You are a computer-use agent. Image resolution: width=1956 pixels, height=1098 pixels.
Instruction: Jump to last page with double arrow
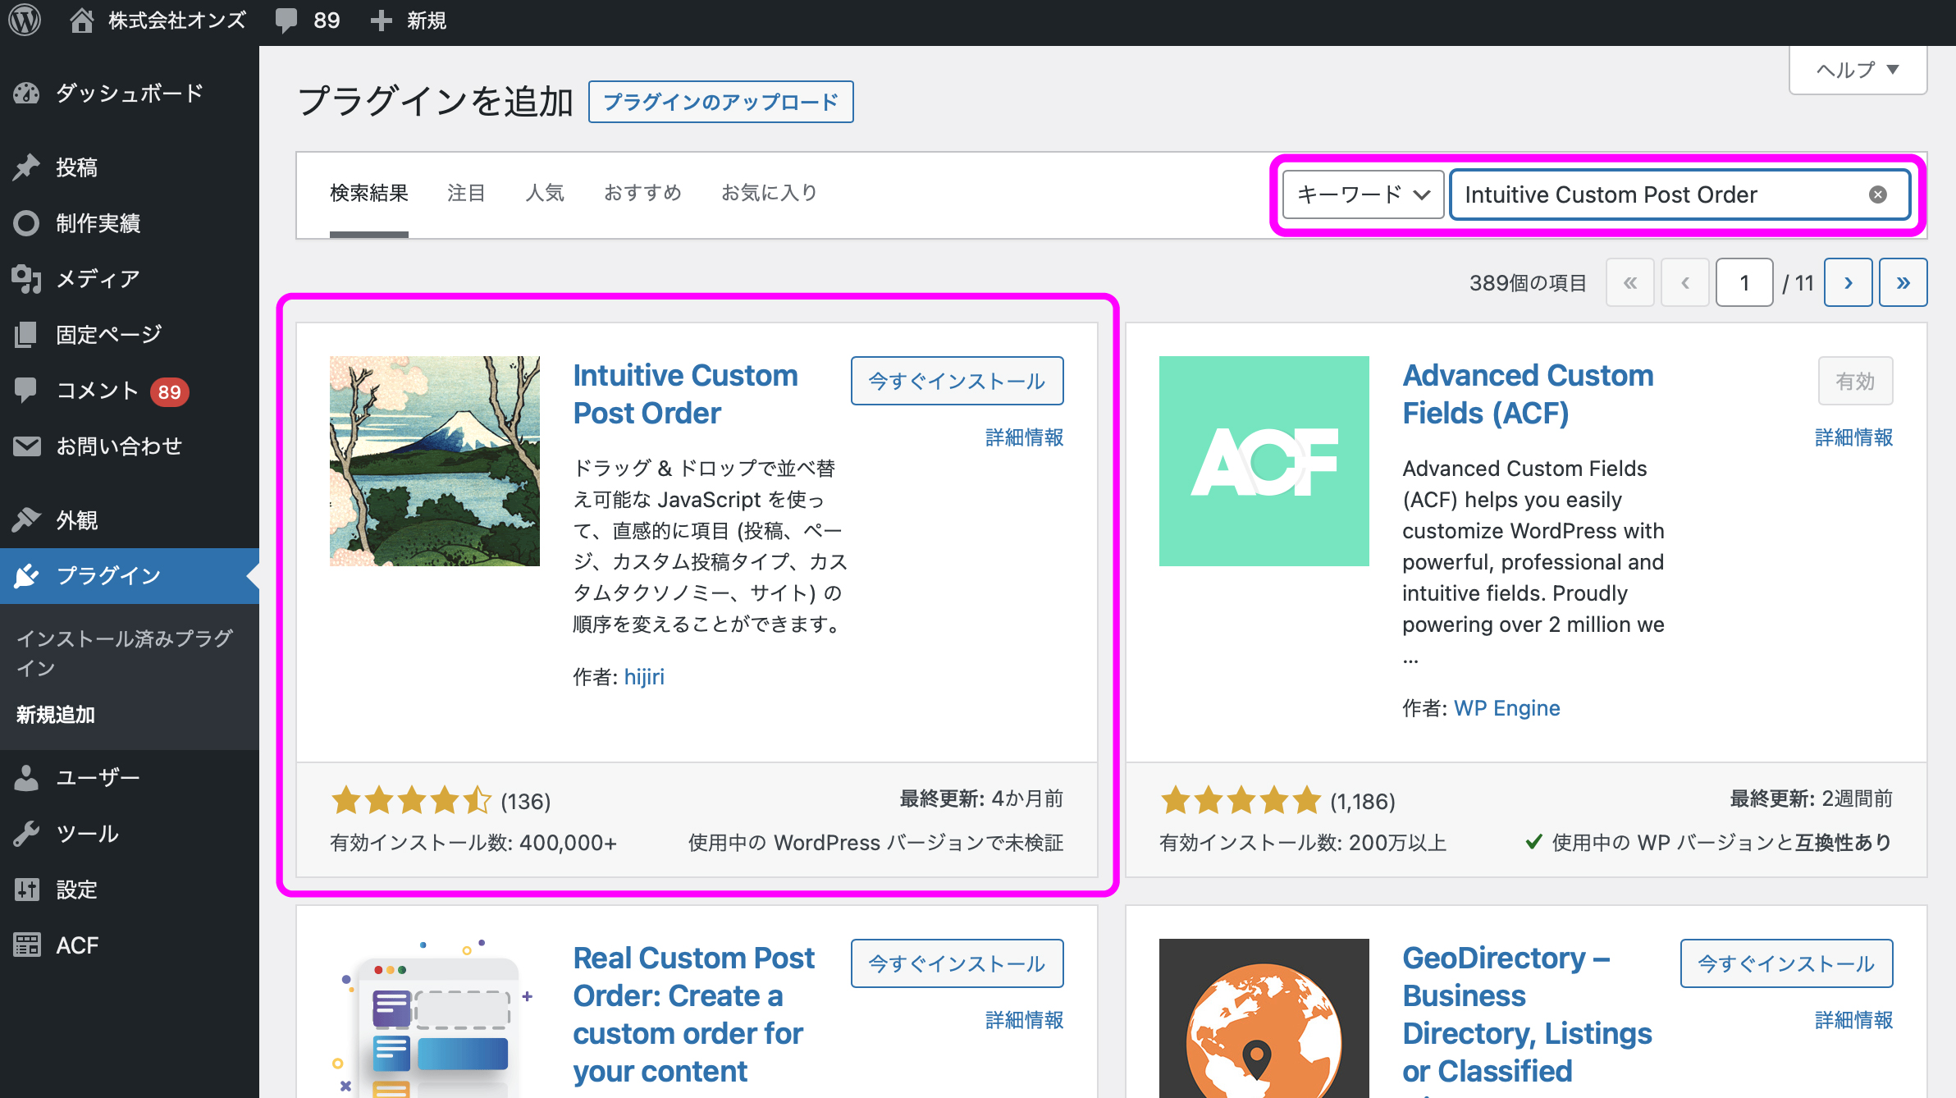(1903, 282)
